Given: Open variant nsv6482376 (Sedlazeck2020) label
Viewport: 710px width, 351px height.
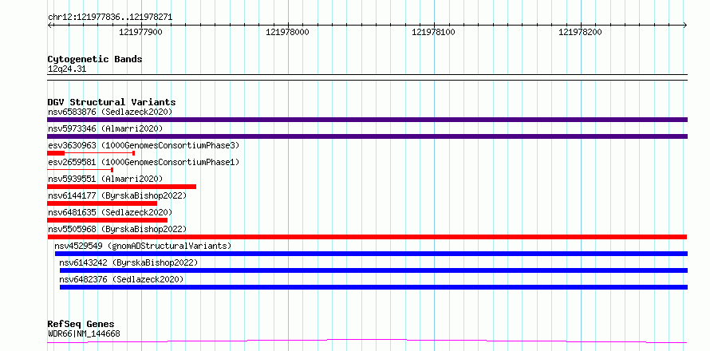Looking at the screenshot, I should click(x=122, y=279).
